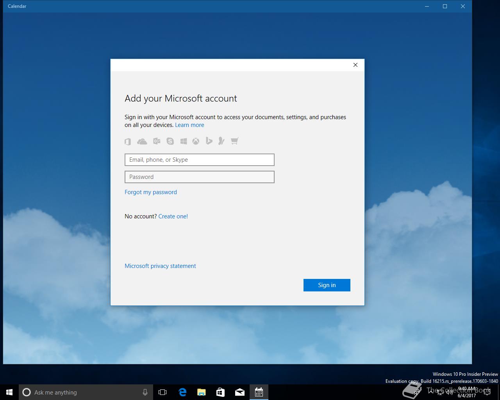Click the Email, phone, or Skype field
The height and width of the screenshot is (400, 500).
click(200, 160)
